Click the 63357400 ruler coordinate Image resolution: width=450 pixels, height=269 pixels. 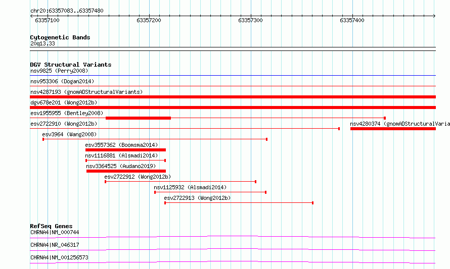[352, 20]
